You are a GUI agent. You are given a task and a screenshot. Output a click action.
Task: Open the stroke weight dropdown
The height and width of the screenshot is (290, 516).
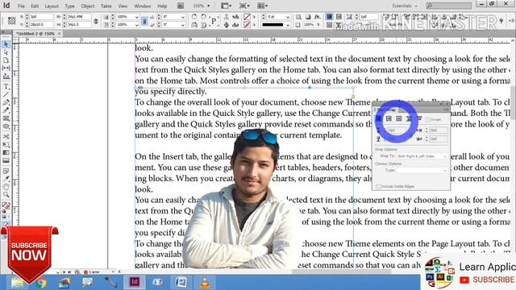pyautogui.click(x=288, y=17)
